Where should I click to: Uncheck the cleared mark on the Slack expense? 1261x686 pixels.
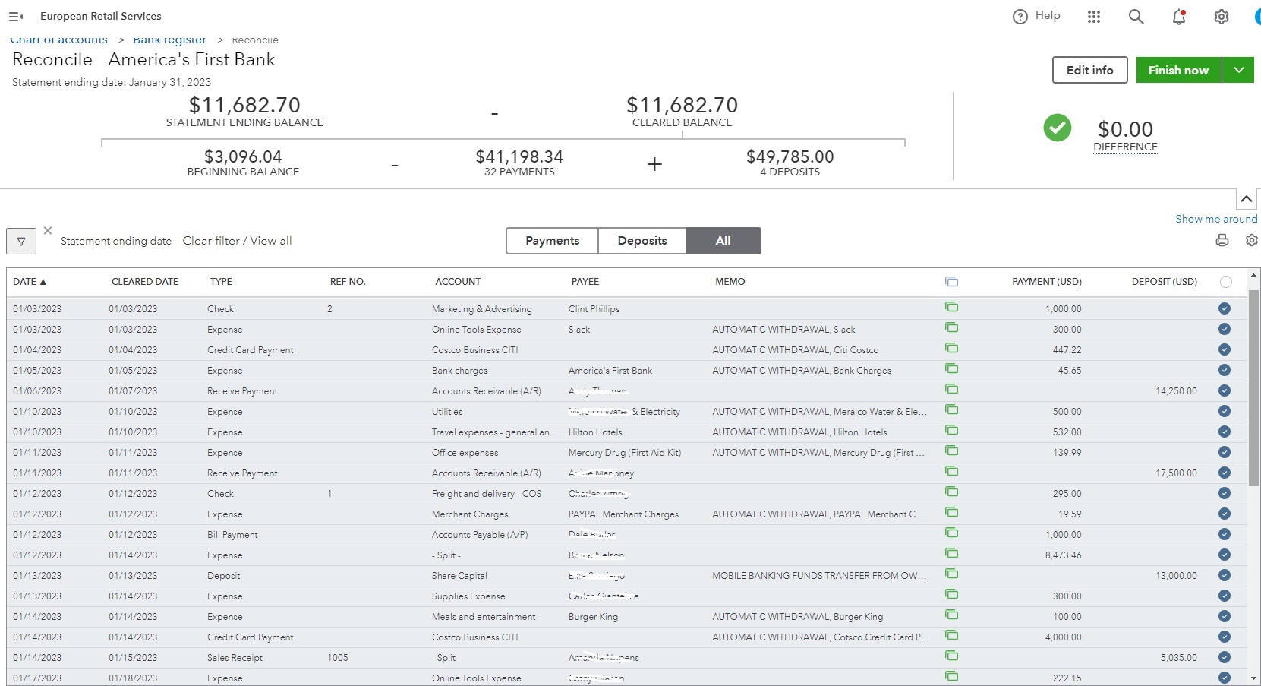coord(1224,329)
